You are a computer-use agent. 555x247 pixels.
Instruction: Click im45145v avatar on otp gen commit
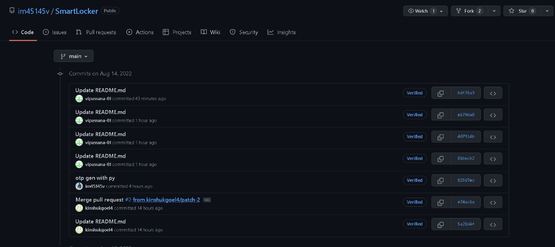[79, 186]
